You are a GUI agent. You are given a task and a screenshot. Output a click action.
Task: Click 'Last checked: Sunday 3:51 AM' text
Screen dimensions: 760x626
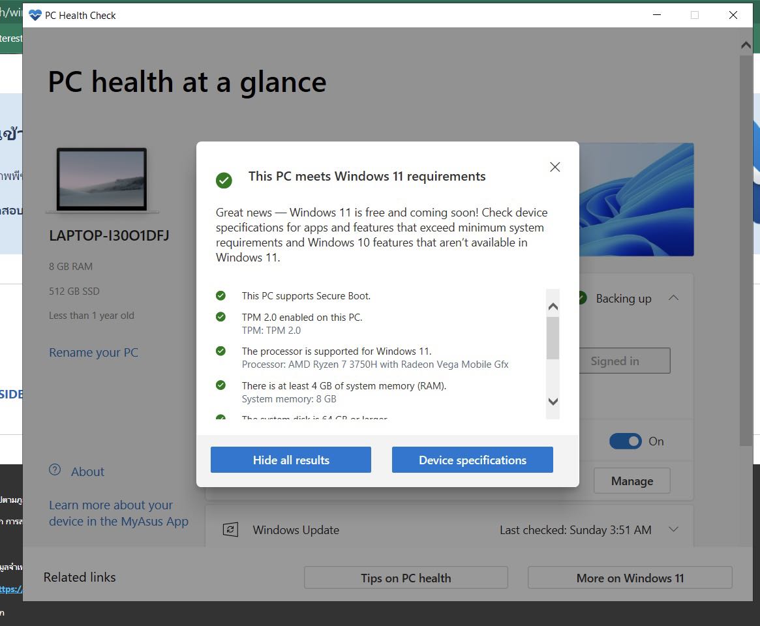pyautogui.click(x=575, y=529)
